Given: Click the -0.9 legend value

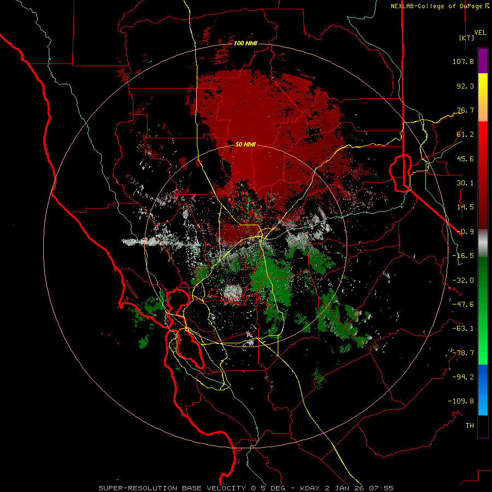Looking at the screenshot, I should pos(465,232).
